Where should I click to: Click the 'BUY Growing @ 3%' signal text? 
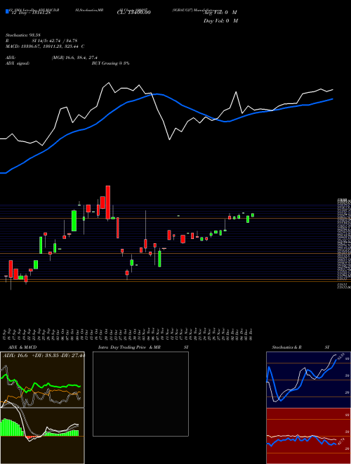click(x=110, y=63)
